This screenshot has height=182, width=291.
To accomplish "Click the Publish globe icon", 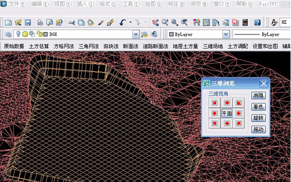I will pyautogui.click(x=59, y=23).
